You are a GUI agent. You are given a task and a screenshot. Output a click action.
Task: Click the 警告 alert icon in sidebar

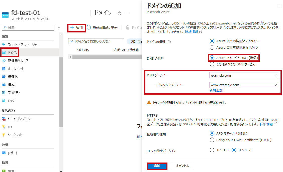coord(4,171)
